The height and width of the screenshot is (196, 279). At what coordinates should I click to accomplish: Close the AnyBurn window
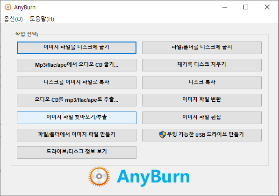pyautogui.click(x=267, y=7)
